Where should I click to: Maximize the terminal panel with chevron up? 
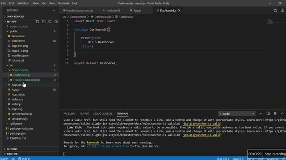[282, 113]
